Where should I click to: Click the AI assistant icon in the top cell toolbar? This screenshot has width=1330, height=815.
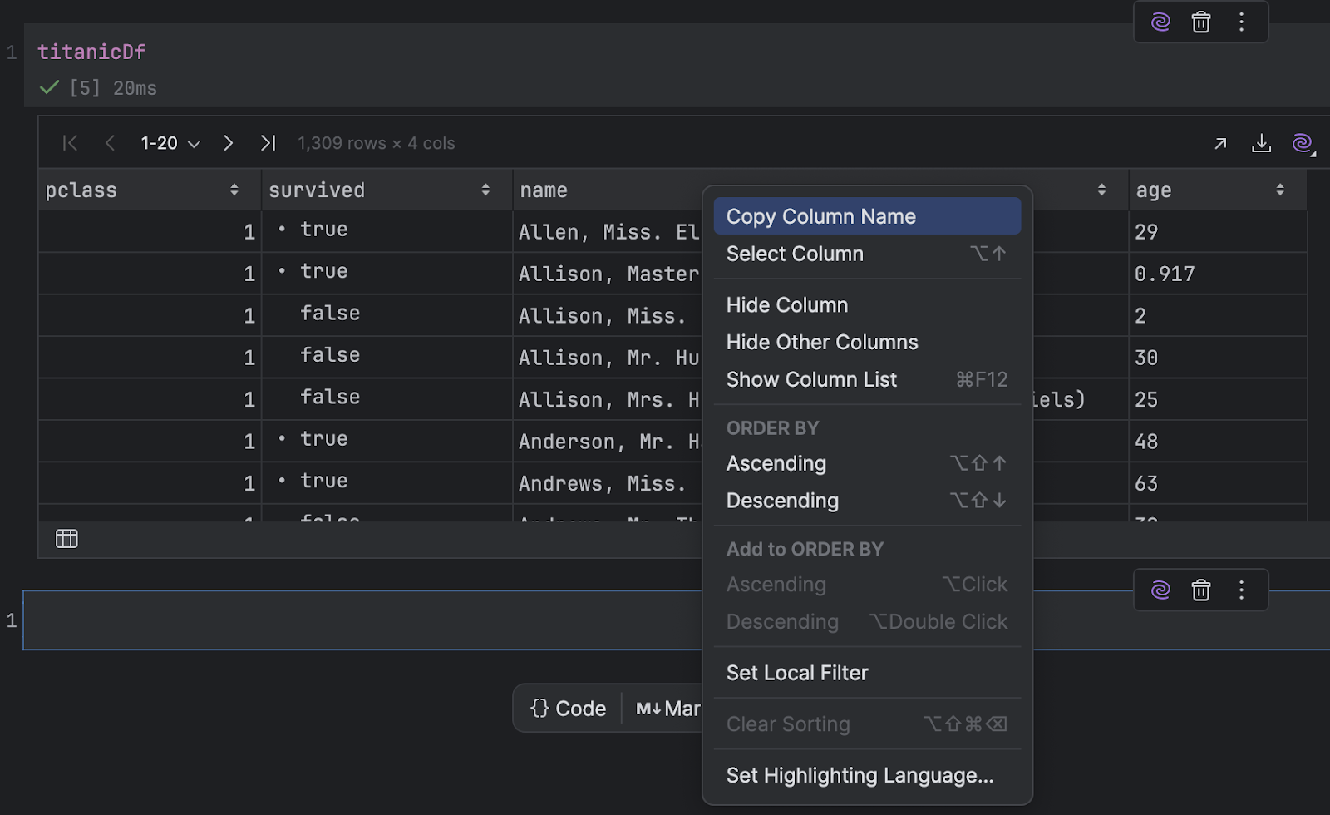coord(1160,22)
